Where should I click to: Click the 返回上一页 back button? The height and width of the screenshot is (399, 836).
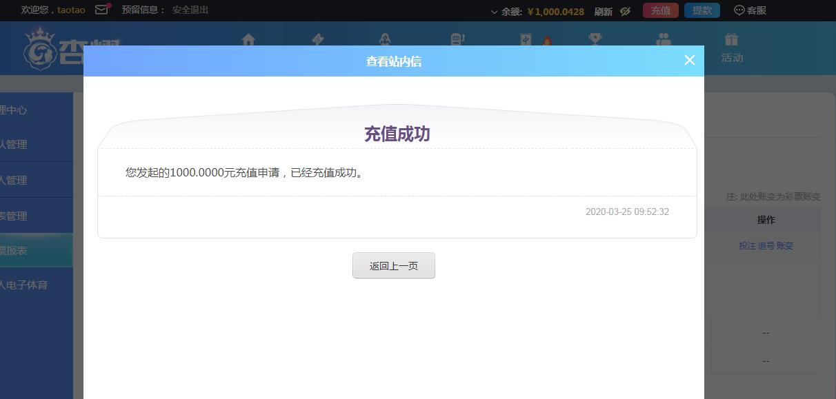[394, 265]
